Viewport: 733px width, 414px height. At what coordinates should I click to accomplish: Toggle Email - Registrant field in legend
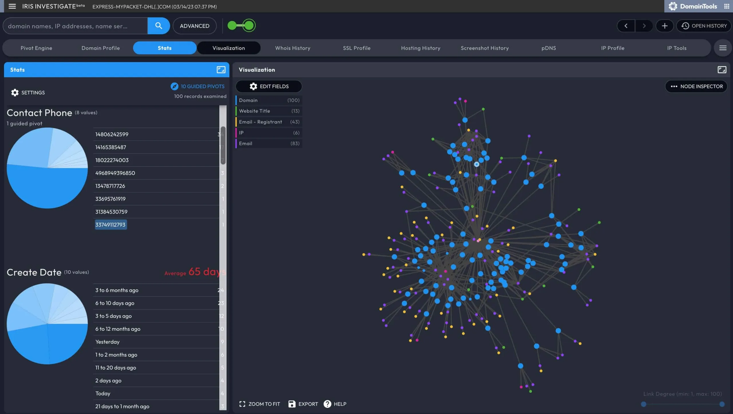[269, 122]
